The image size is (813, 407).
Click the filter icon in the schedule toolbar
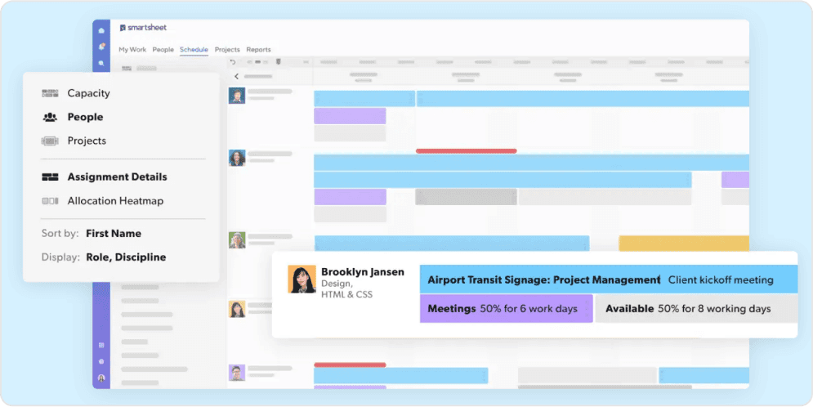click(279, 62)
